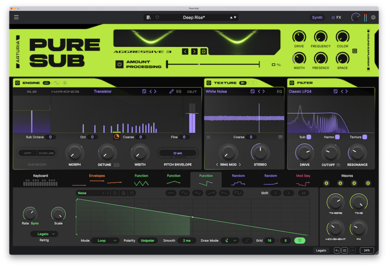Click the pencil edit icon next to EQ
The height and width of the screenshot is (267, 388).
click(171, 91)
